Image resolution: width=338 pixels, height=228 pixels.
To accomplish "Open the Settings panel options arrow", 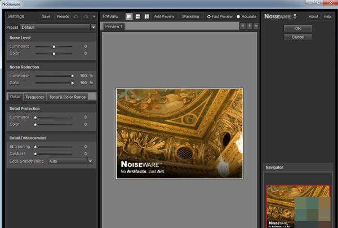I will click(94, 16).
